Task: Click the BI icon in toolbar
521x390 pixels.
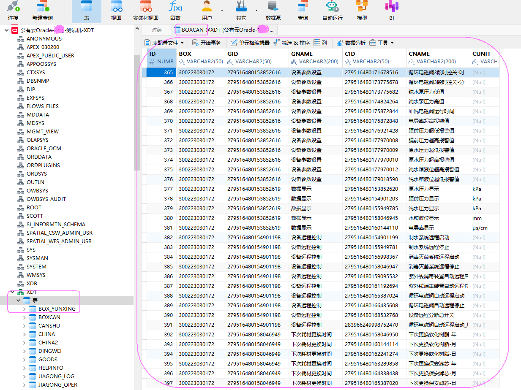Action: (391, 11)
